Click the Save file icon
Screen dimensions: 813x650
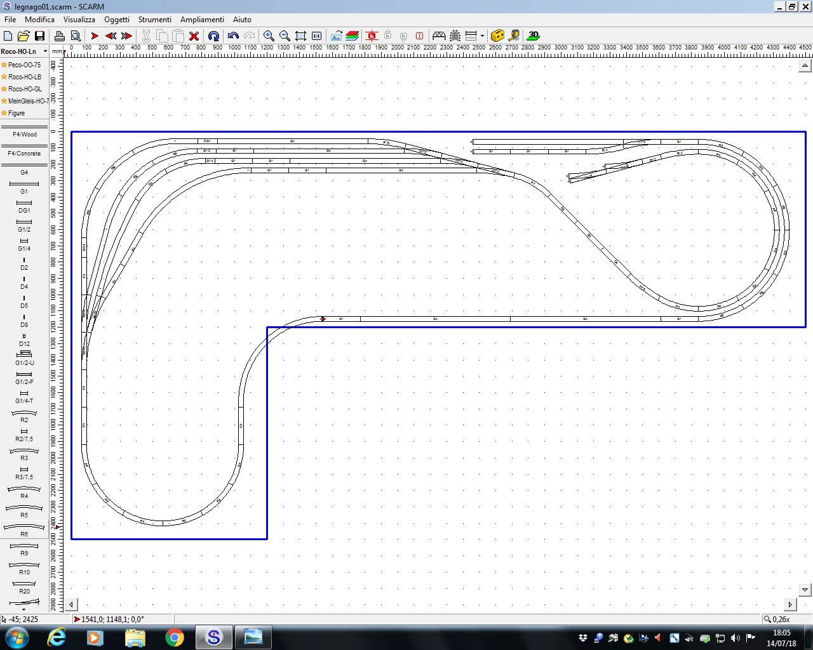[x=39, y=36]
